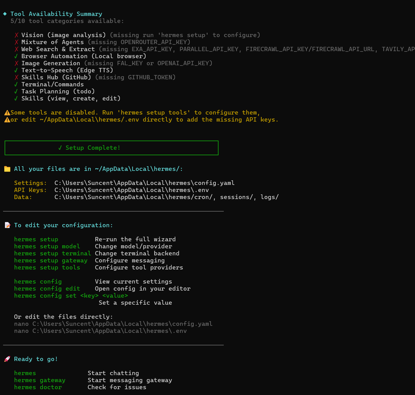The height and width of the screenshot is (395, 415).
Task: Click the red X next to Vision
Action: pyautogui.click(x=16, y=35)
